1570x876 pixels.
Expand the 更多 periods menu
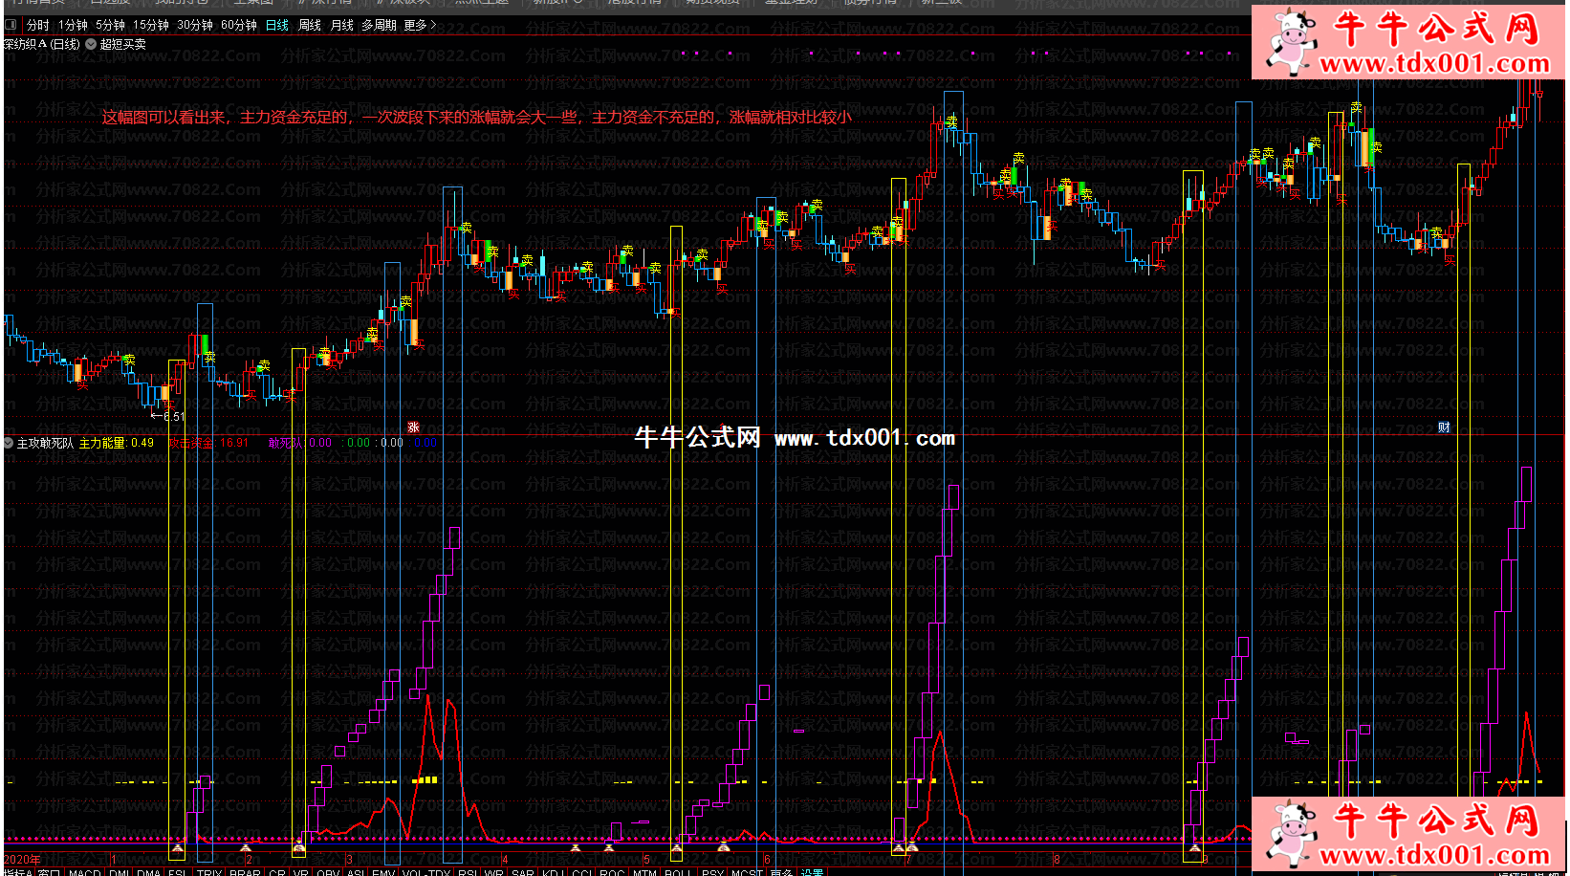coord(420,25)
